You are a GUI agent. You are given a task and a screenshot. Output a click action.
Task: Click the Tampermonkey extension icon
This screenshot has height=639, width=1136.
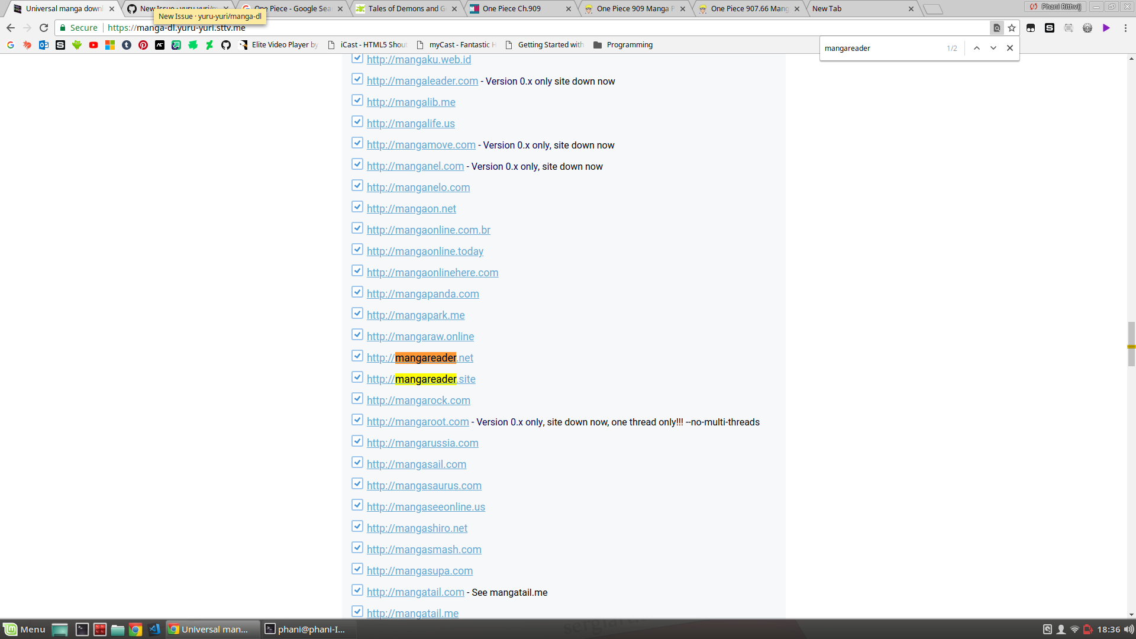point(1031,28)
